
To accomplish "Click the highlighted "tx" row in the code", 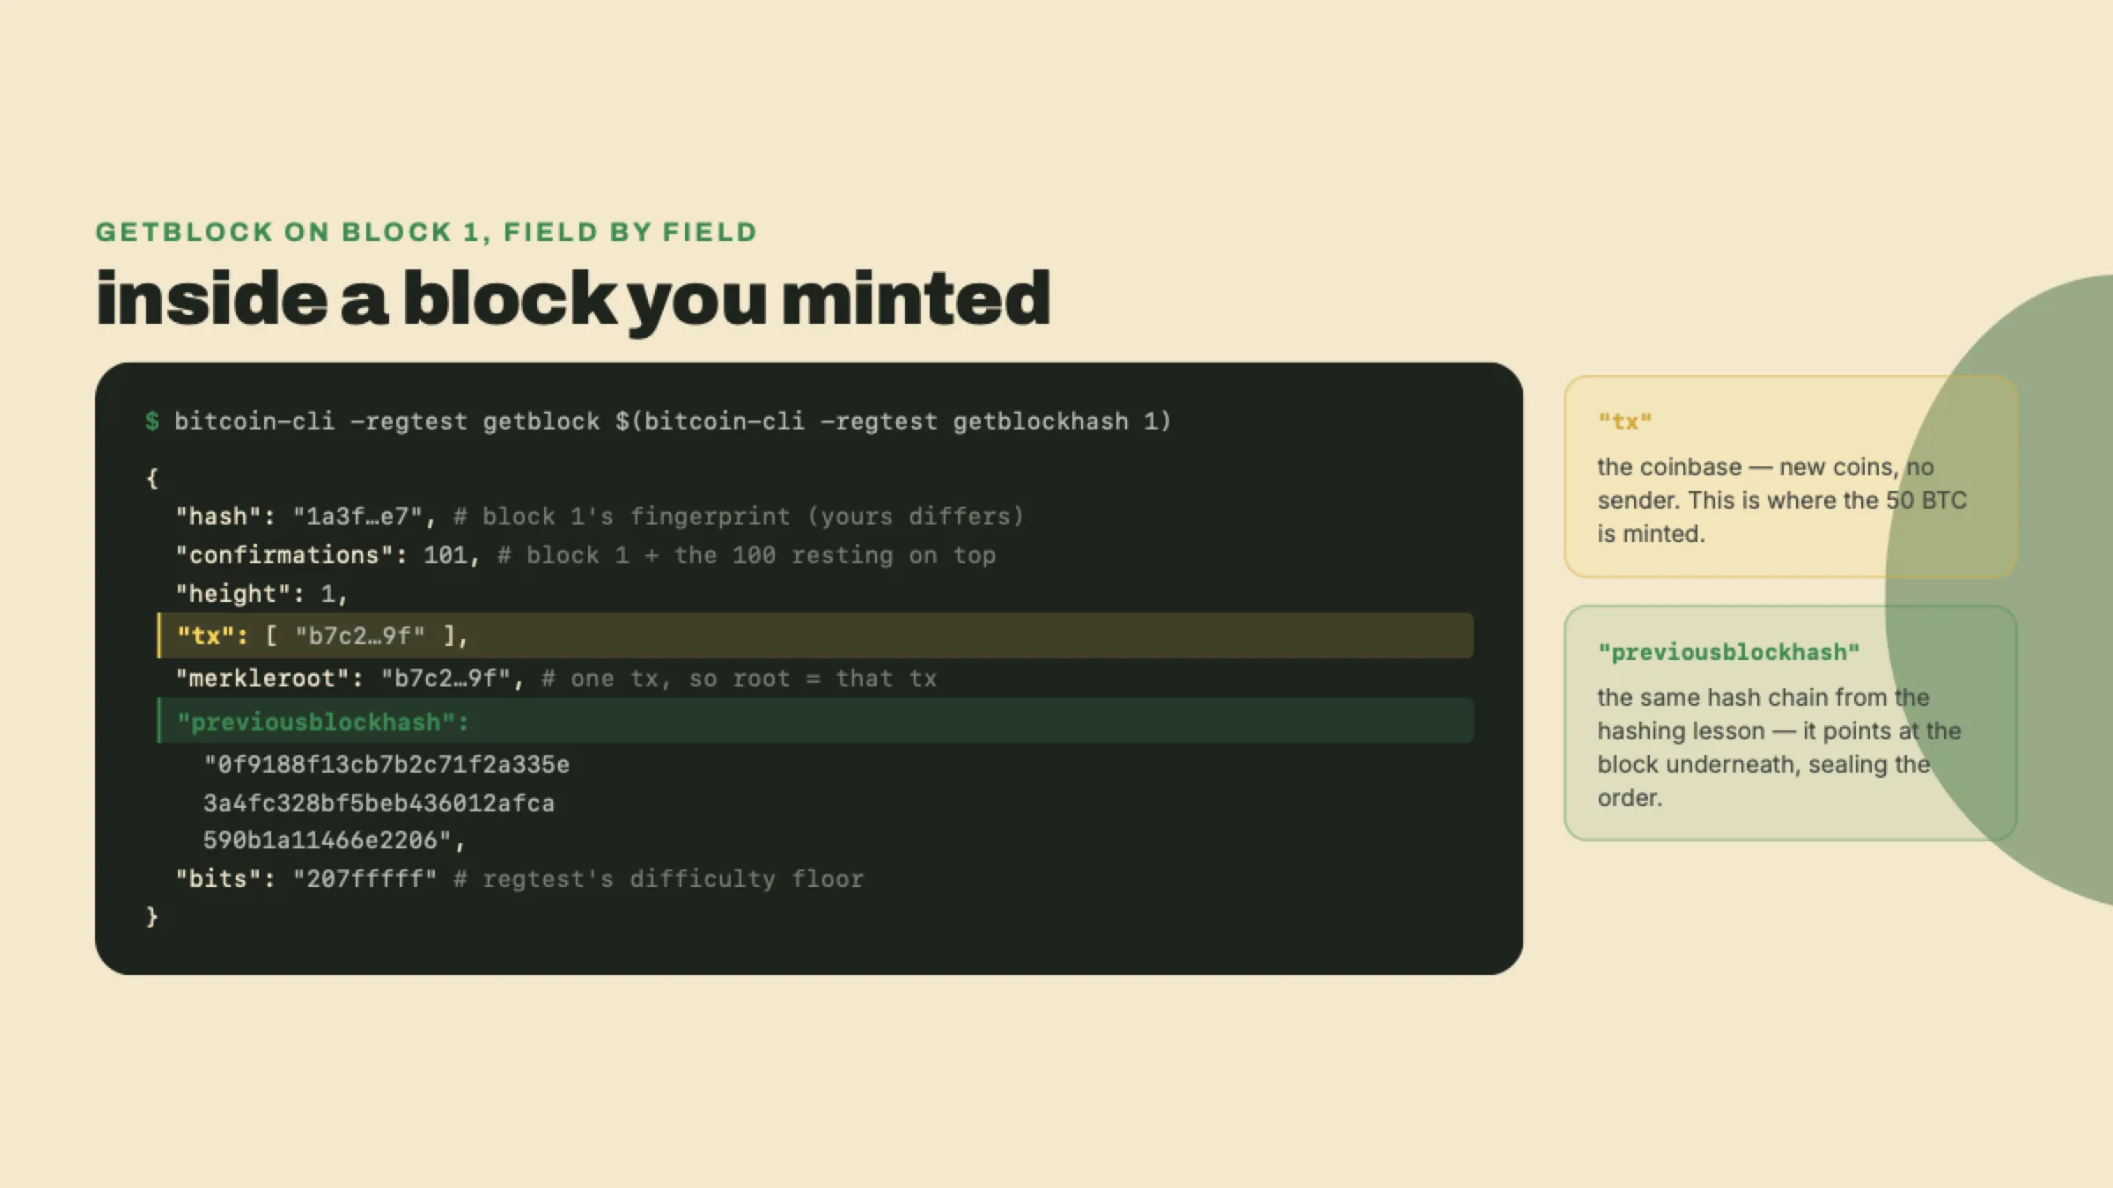I will pyautogui.click(x=815, y=635).
